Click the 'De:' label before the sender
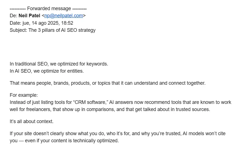239x145 pixels. (13, 16)
